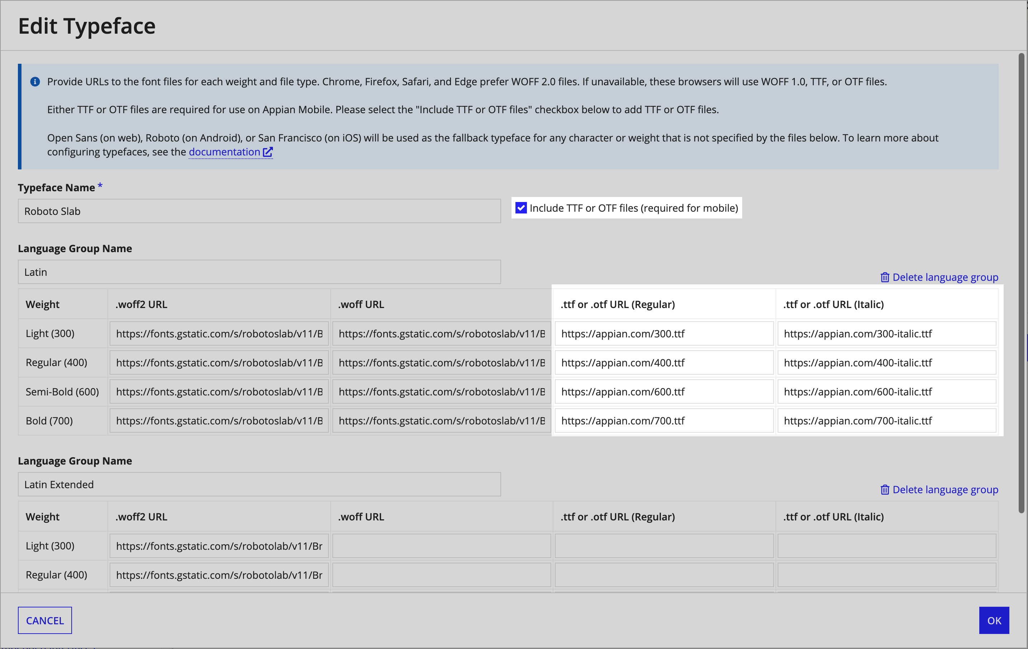1028x649 pixels.
Task: Uncheck Include TTF or OTF files checkbox
Action: (521, 208)
